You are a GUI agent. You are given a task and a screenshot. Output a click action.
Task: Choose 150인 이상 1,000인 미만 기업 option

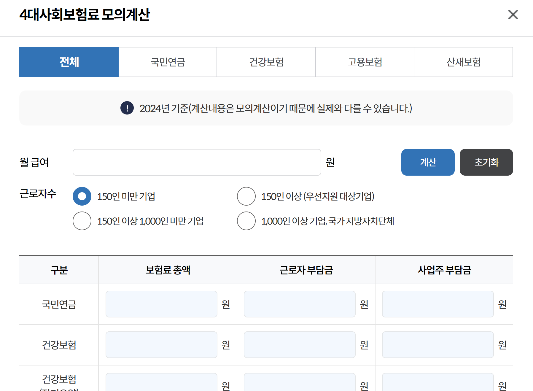pos(82,221)
